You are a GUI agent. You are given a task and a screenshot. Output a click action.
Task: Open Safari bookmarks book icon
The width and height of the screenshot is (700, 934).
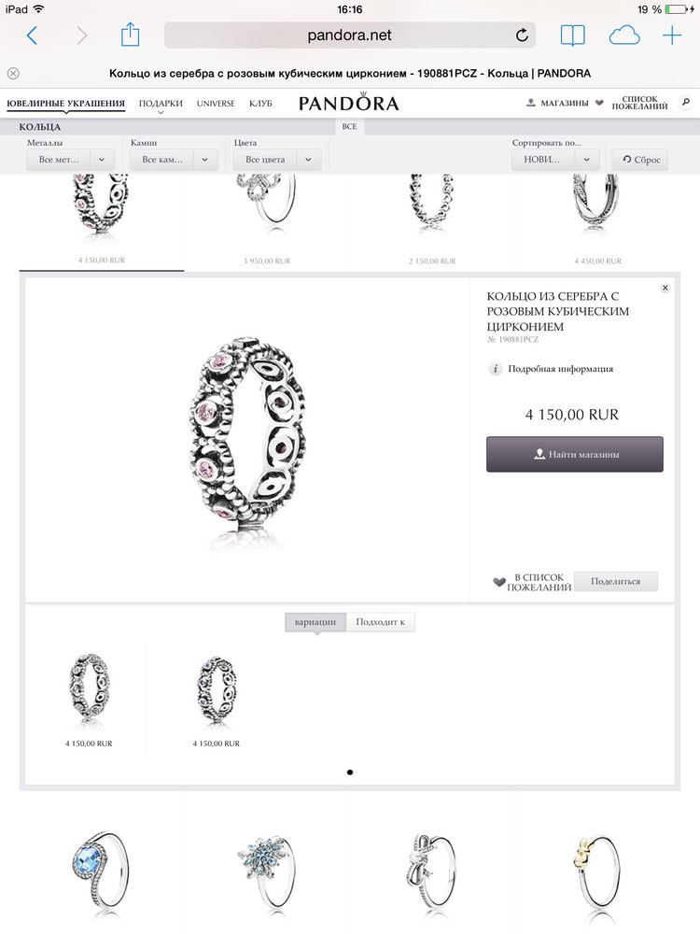pyautogui.click(x=573, y=35)
